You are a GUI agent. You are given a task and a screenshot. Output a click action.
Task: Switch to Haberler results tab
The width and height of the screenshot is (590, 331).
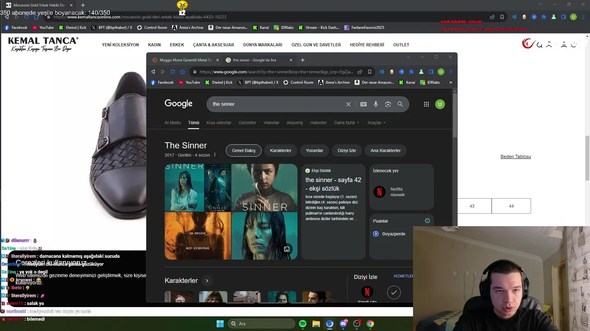[319, 123]
